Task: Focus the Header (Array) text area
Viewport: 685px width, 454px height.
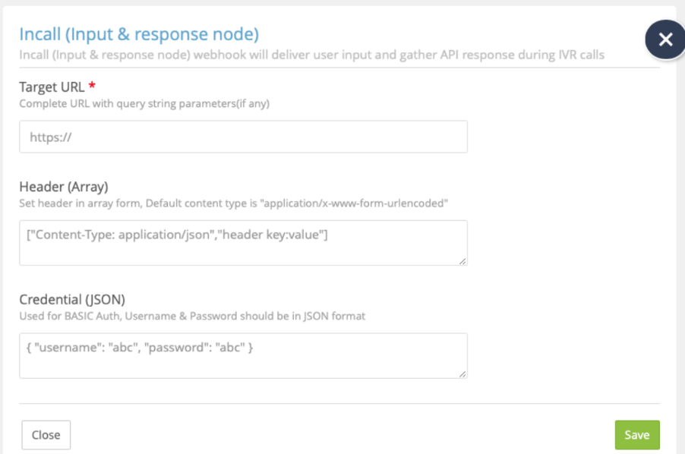Action: [x=243, y=243]
